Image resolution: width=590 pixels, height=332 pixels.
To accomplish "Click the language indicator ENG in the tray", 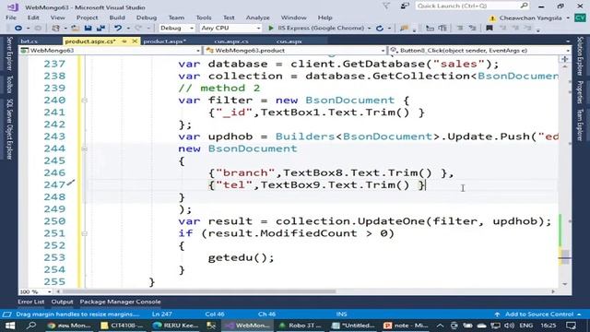I will coord(525,326).
